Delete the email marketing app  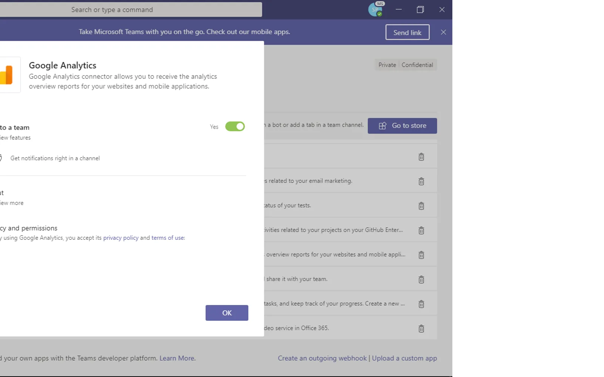[x=421, y=181]
